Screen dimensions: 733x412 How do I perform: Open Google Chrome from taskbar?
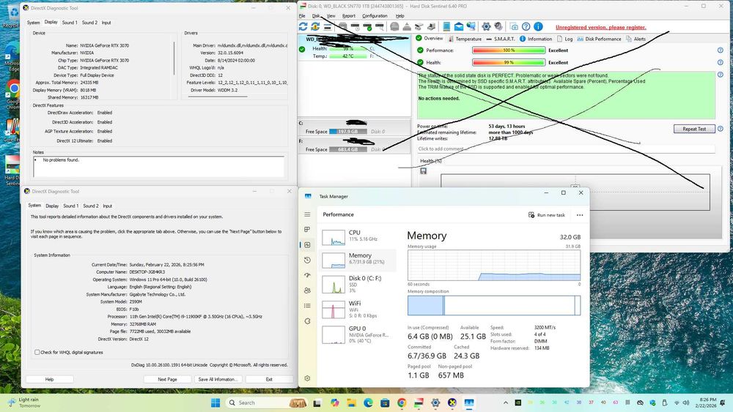pyautogui.click(x=402, y=402)
